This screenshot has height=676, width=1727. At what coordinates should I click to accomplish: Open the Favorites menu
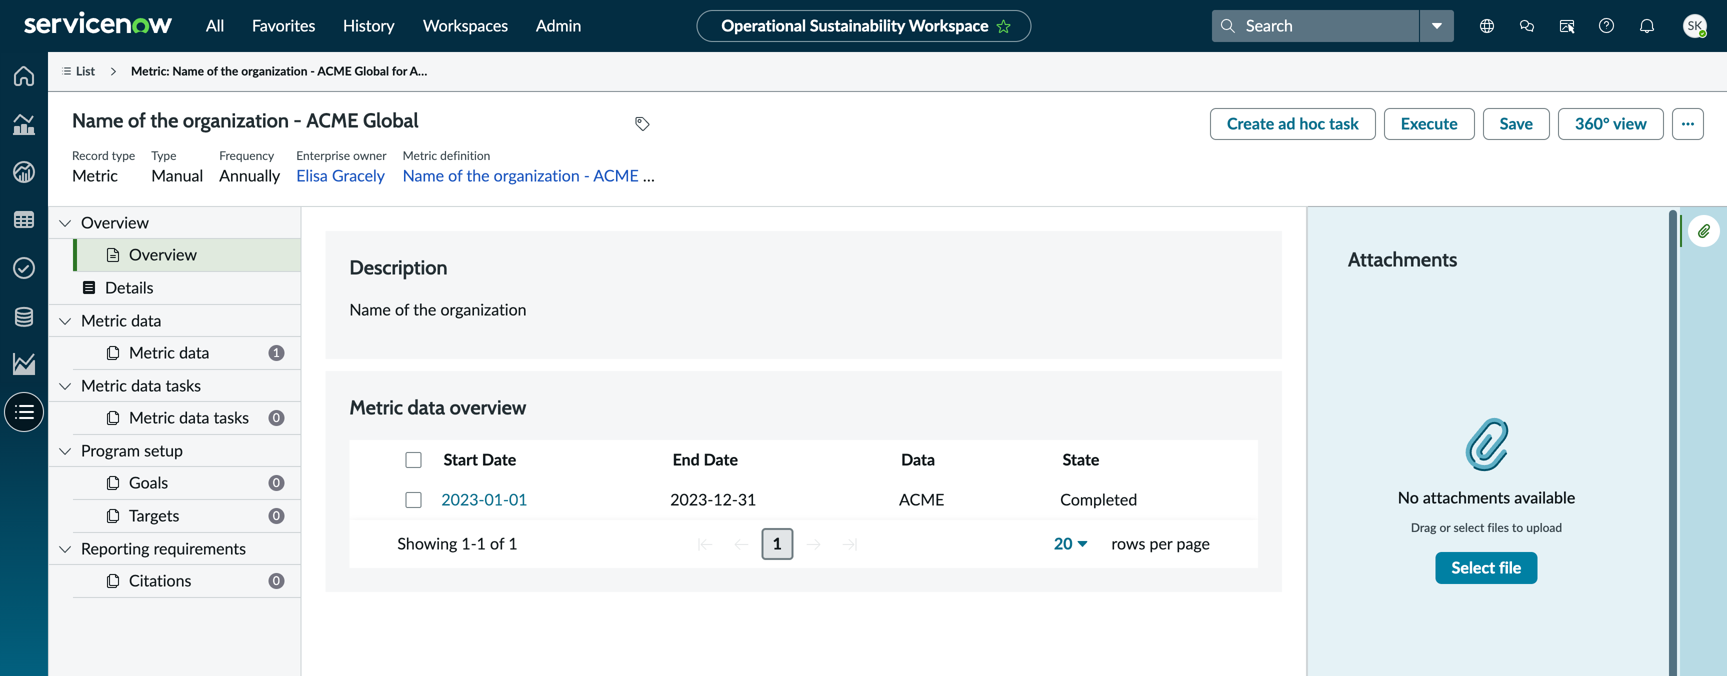click(283, 25)
